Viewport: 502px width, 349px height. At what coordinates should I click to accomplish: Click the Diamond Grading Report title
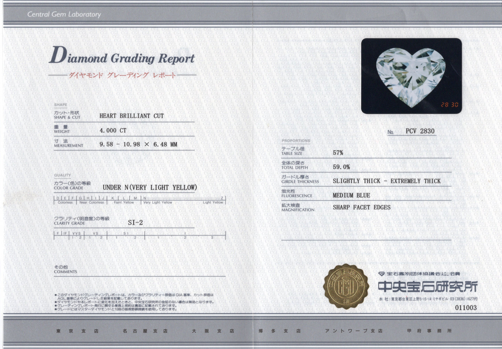click(122, 57)
